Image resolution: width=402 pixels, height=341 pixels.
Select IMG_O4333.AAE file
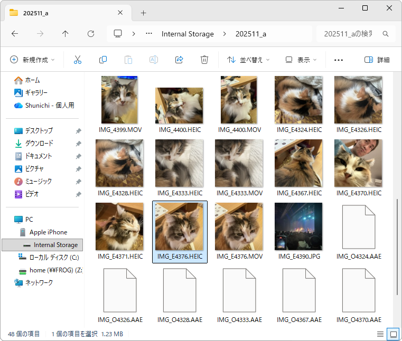(239, 290)
